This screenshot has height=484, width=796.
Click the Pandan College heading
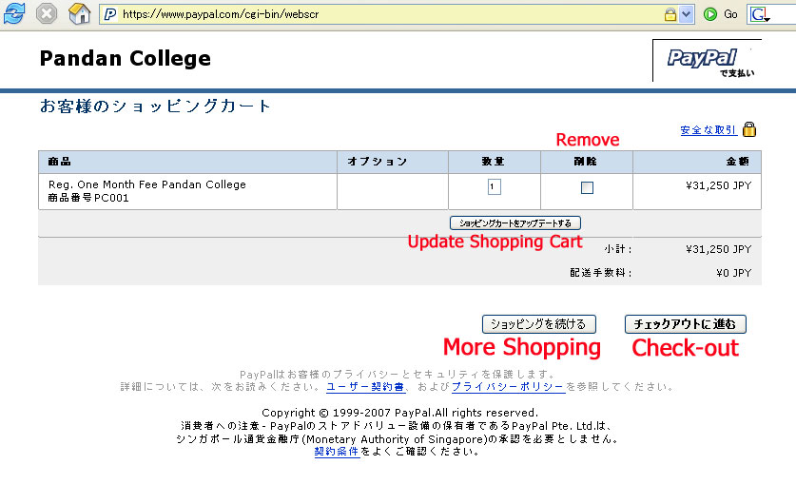(x=125, y=58)
